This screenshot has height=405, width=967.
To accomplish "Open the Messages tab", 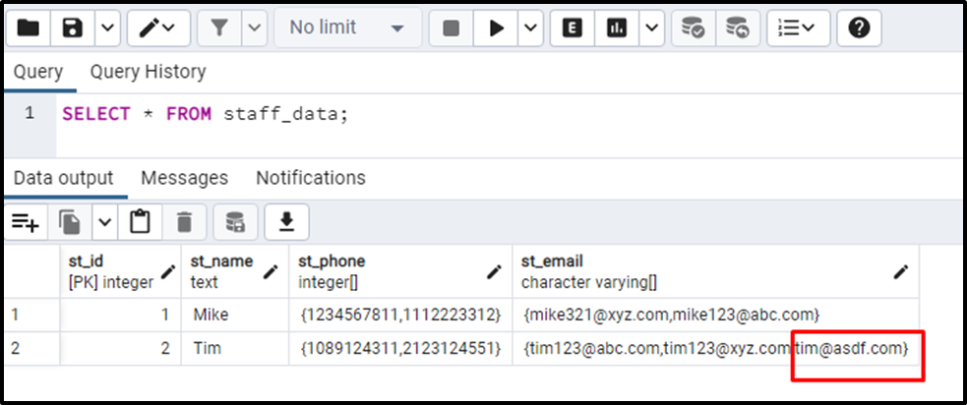I will click(x=184, y=178).
